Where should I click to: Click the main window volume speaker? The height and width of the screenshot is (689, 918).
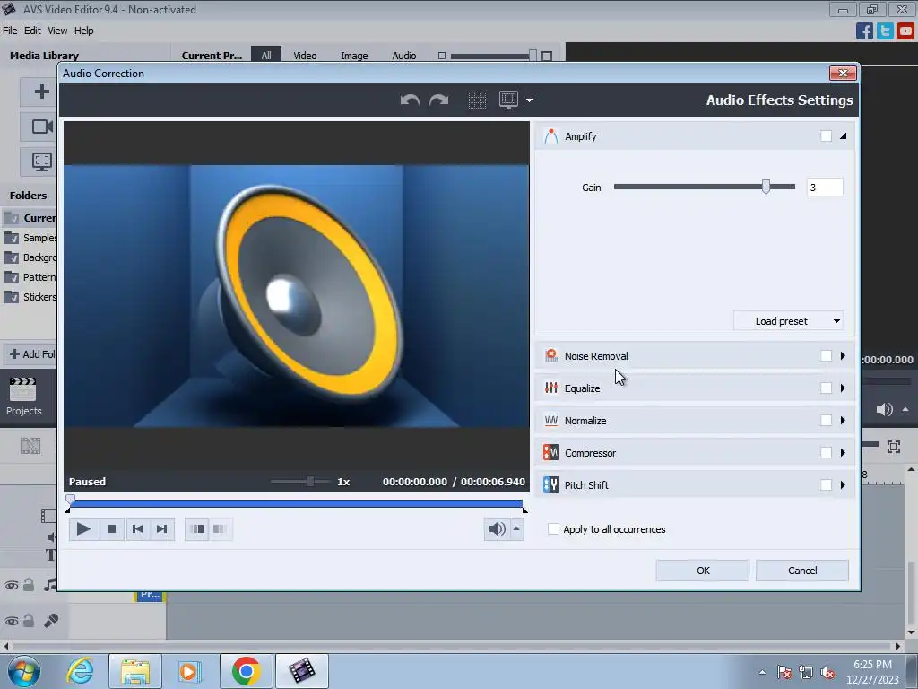tap(884, 409)
